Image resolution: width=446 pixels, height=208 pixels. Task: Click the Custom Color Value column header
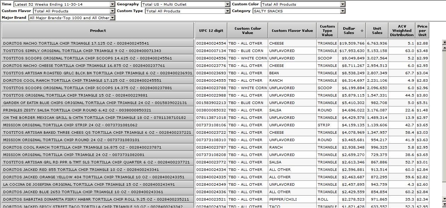(247, 31)
